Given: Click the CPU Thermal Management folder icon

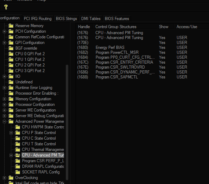Looking at the screenshot, I should pos(18,150).
